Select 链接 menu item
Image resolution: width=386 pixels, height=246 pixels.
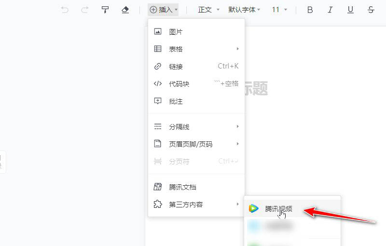(196, 67)
